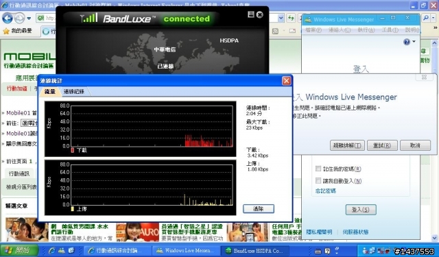Open the IE recent pages dropdown arrow

click(x=29, y=19)
